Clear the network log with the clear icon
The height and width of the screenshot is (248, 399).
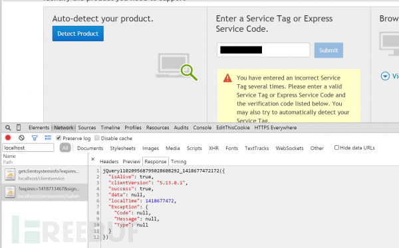point(21,138)
